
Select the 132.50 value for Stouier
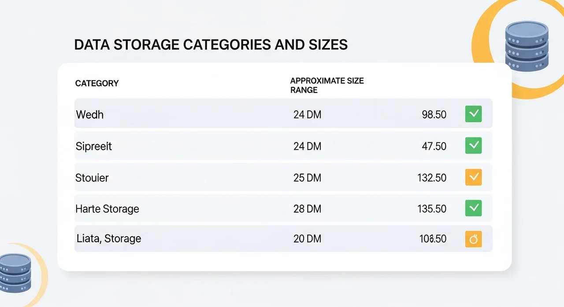pos(431,178)
